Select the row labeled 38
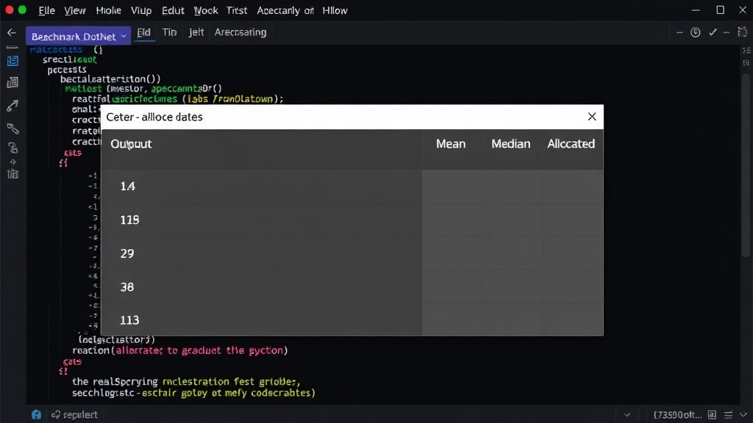 (352, 287)
